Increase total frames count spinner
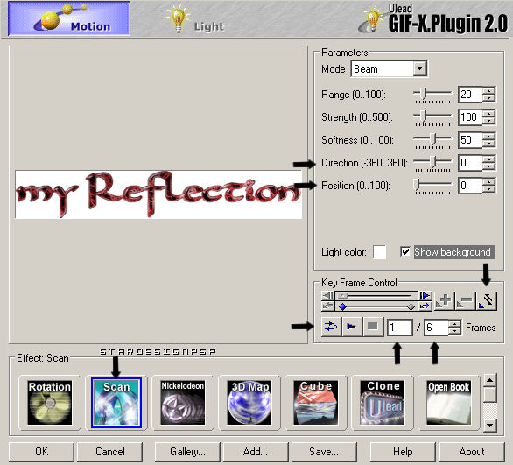 pos(454,324)
